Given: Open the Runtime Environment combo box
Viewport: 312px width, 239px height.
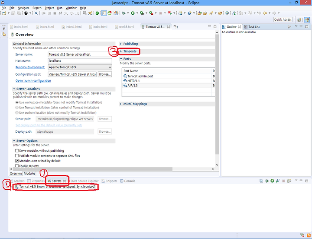Looking at the screenshot, I should tap(80, 67).
